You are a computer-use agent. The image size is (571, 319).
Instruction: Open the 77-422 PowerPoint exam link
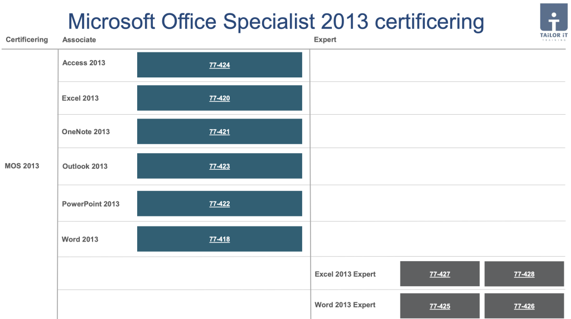click(x=219, y=204)
